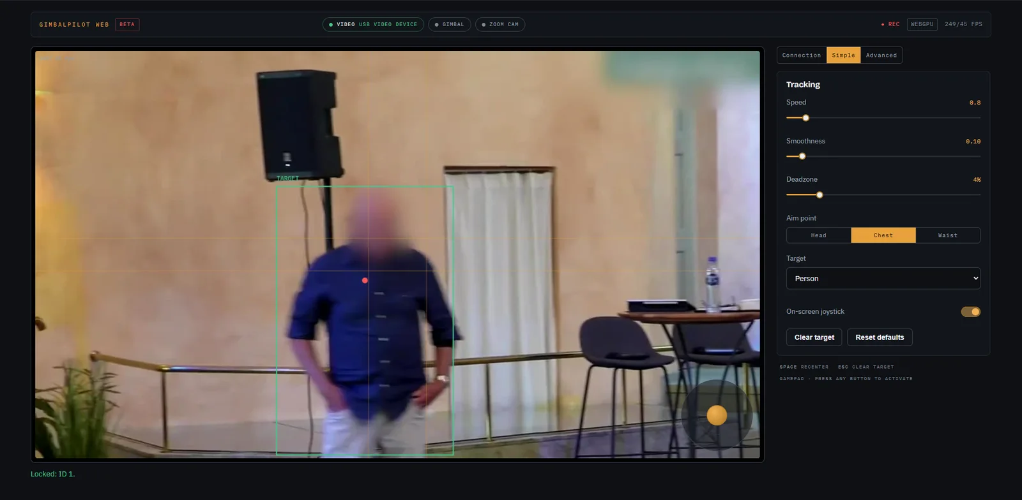Switch to the Advanced tab
Viewport: 1022px width, 500px height.
[881, 55]
